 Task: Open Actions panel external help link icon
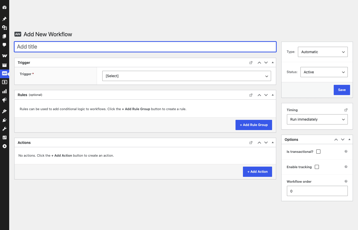click(x=251, y=143)
